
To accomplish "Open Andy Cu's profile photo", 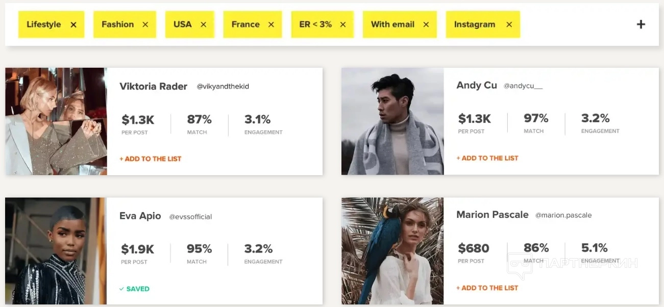I will pyautogui.click(x=392, y=121).
